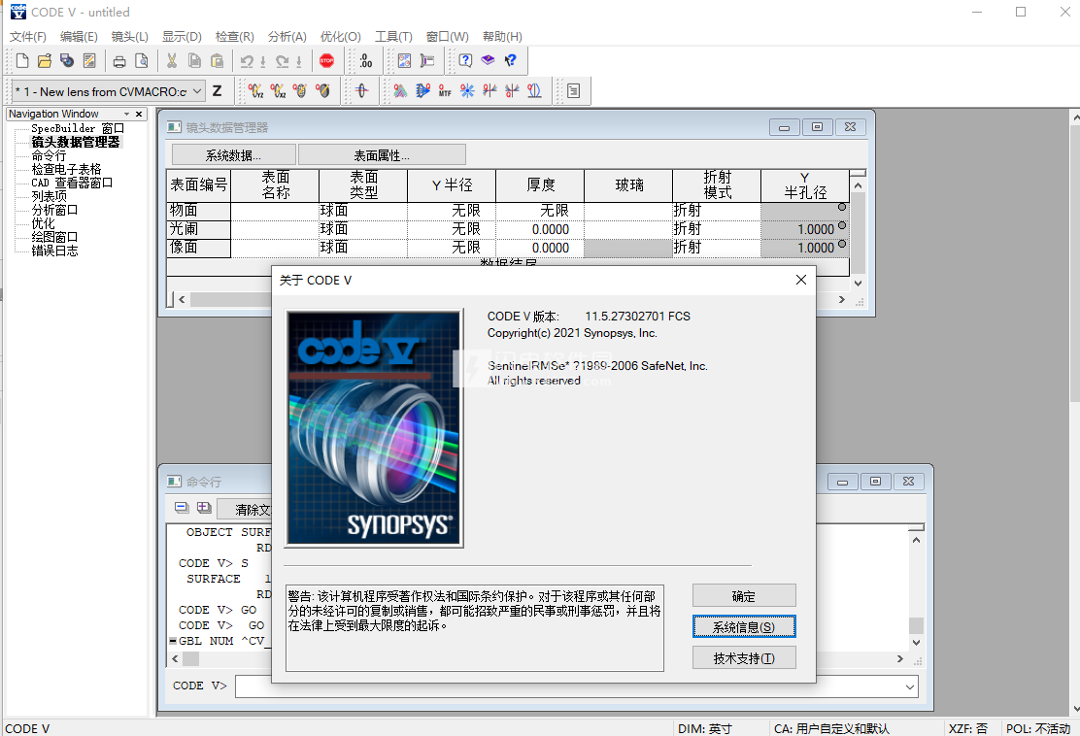Click the second icon in command window toolbar
1080x736 pixels.
tap(204, 508)
